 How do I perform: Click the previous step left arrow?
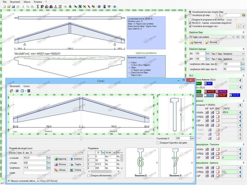click(x=238, y=37)
